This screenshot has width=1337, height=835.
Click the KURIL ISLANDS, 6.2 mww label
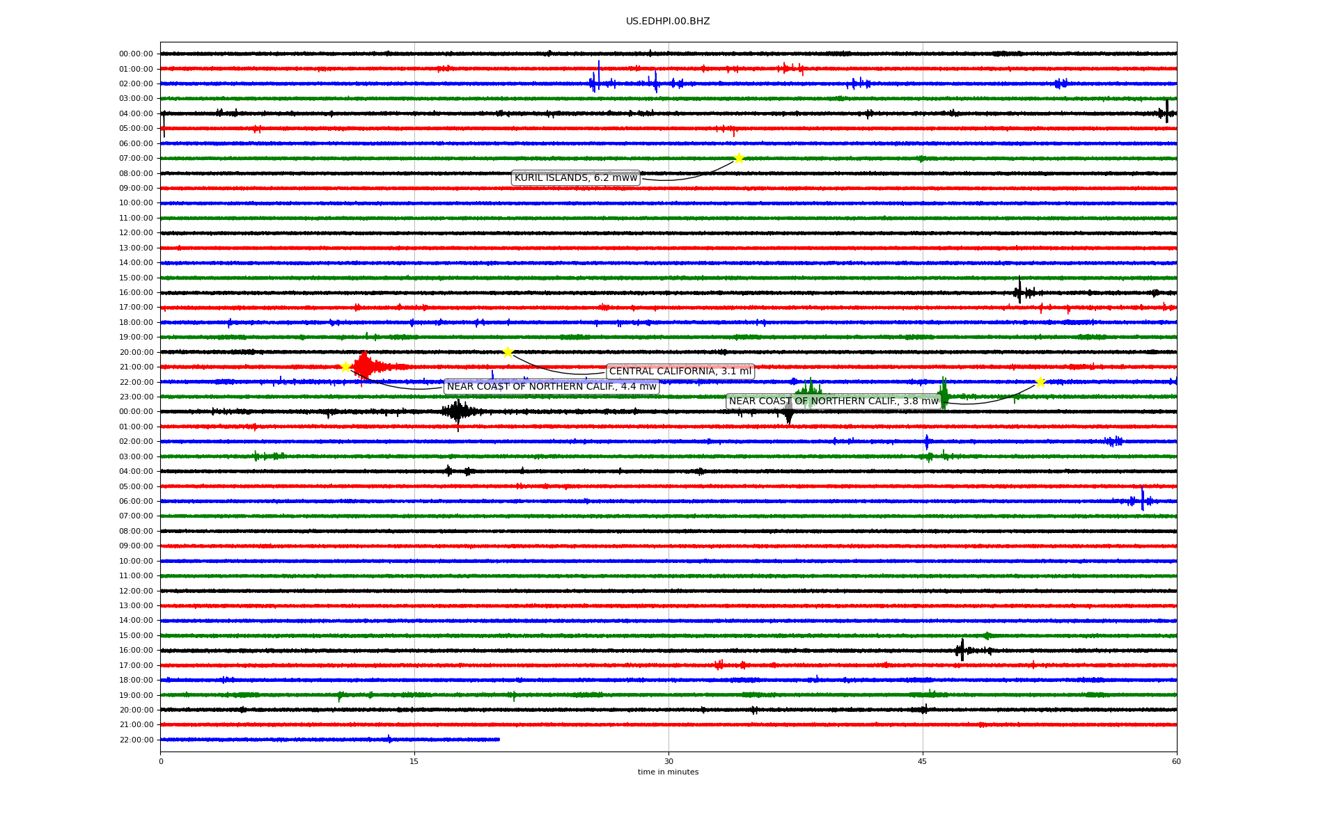[575, 178]
